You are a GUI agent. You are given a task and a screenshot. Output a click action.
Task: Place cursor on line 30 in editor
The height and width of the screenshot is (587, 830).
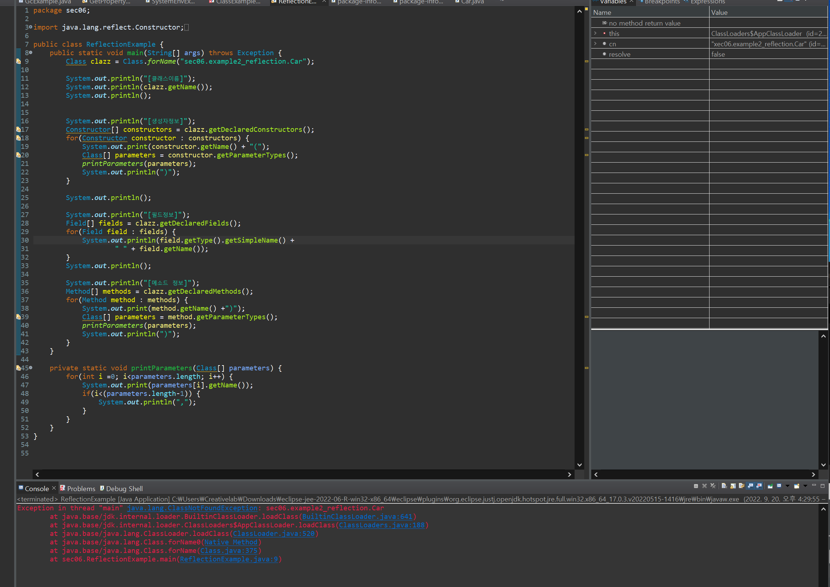[x=304, y=240]
